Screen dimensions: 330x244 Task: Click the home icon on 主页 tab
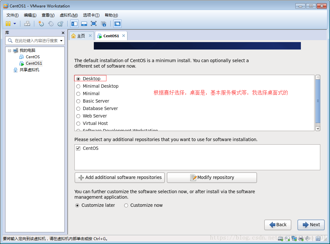click(x=73, y=36)
